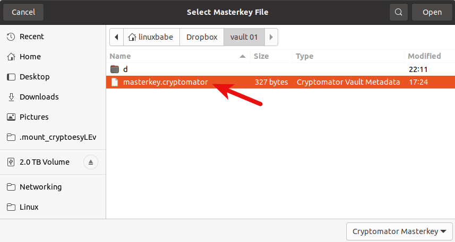This screenshot has width=455, height=242.
Task: Select the vault 01 path segment
Action: point(244,37)
